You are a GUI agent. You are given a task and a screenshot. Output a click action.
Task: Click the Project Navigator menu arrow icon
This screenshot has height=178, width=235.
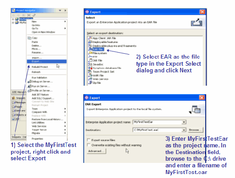click(x=60, y=11)
